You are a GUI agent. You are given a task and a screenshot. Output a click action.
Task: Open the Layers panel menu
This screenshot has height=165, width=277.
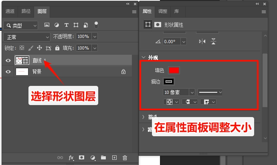point(134,12)
